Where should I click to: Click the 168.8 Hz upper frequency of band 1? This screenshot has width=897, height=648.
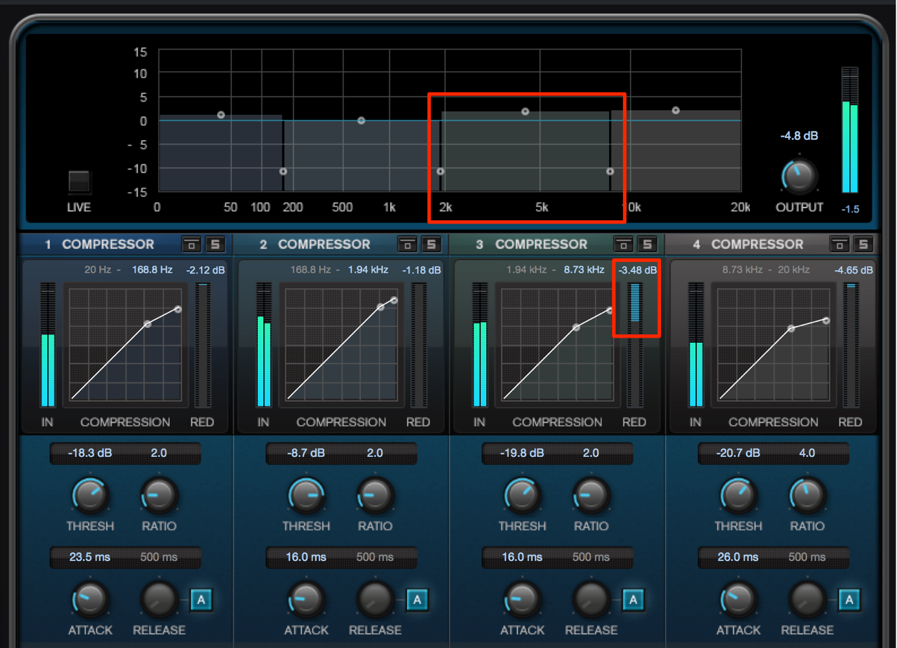coord(152,270)
